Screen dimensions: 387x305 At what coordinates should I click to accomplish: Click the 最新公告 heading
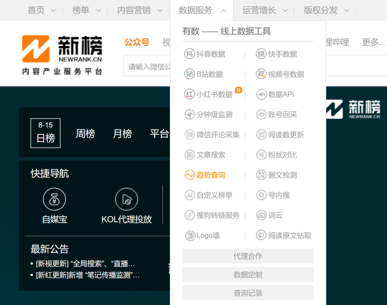pyautogui.click(x=49, y=249)
